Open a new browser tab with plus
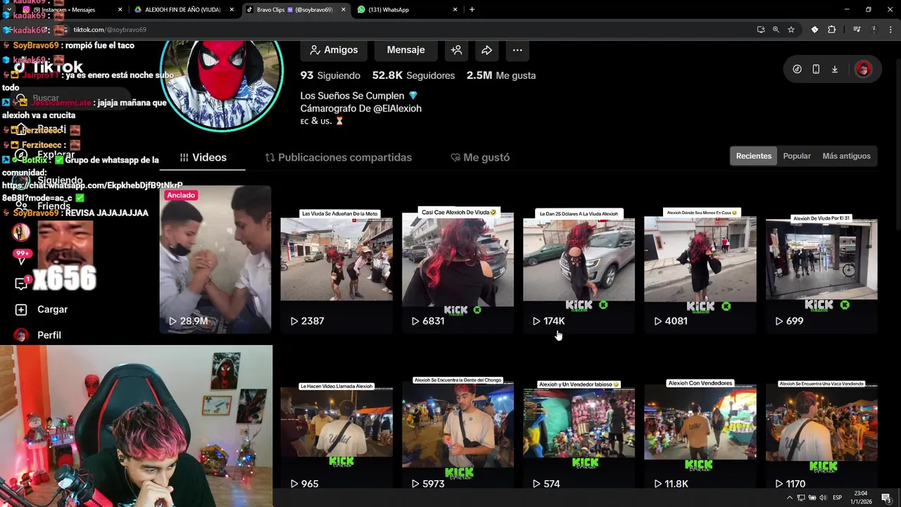The image size is (901, 507). (472, 10)
